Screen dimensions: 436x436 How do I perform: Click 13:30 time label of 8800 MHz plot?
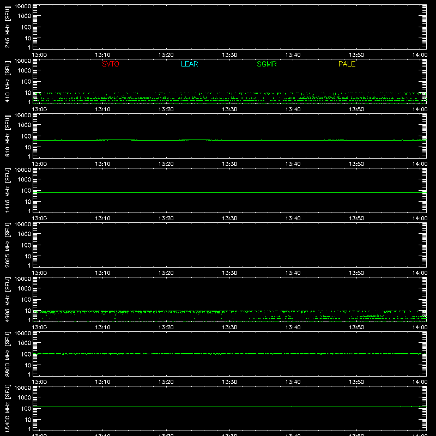[229, 382]
